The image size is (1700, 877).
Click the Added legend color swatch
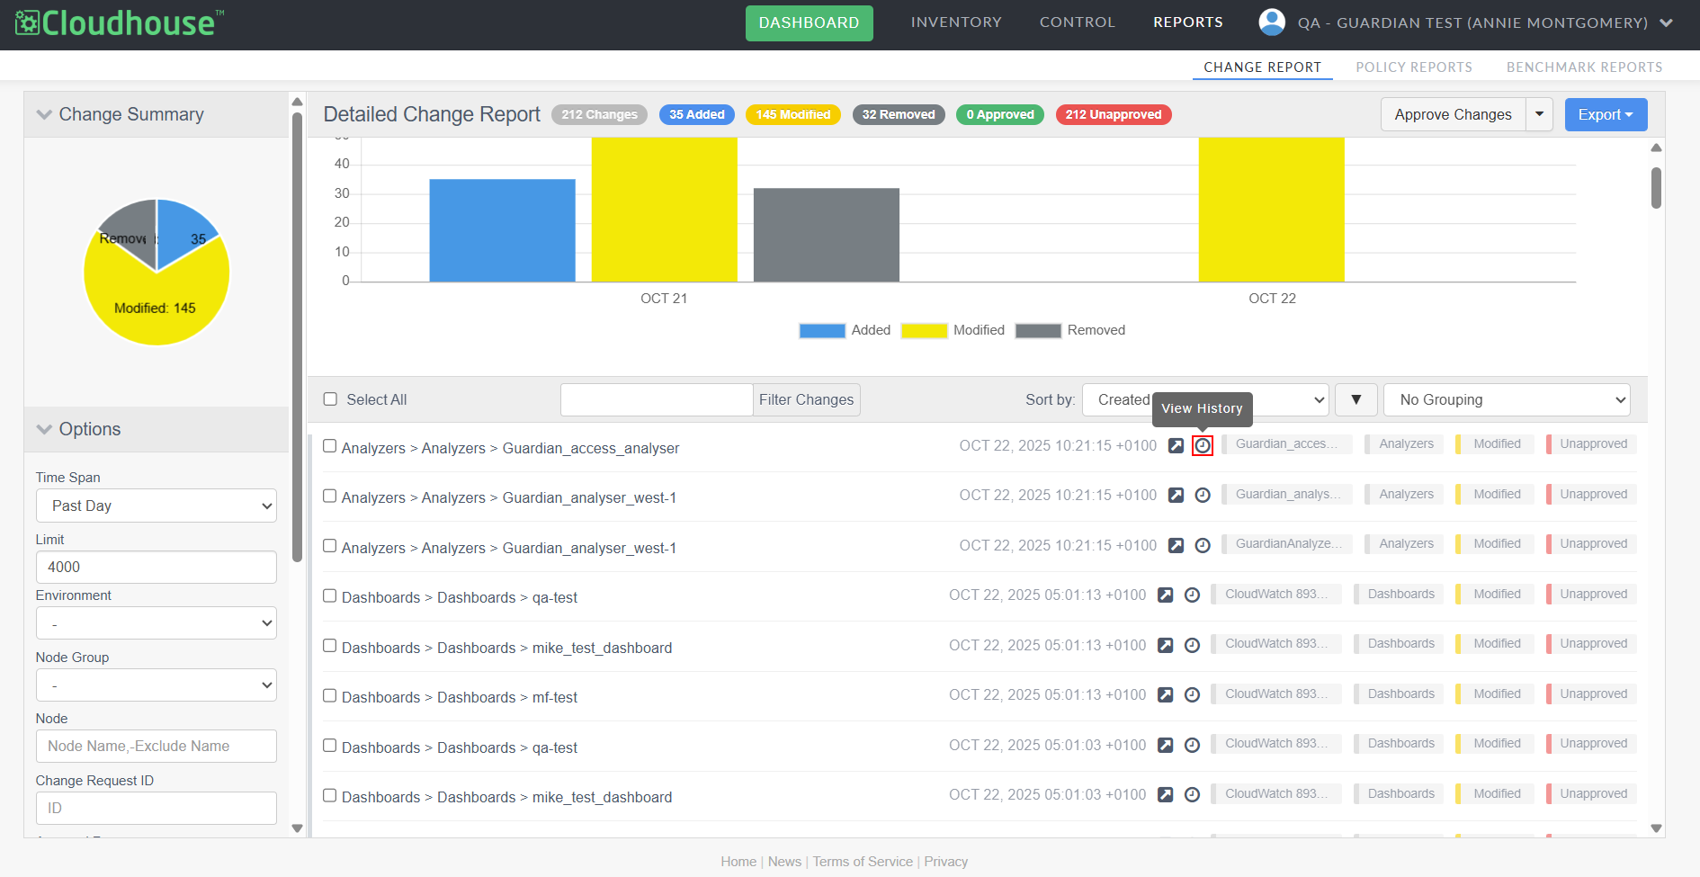822,330
